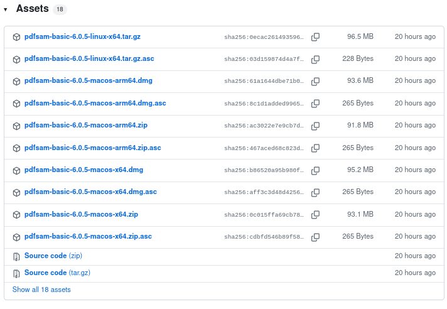Image resolution: width=447 pixels, height=309 pixels.
Task: Click package icon beside macos-arm64.dmg.asc
Action: (x=16, y=104)
